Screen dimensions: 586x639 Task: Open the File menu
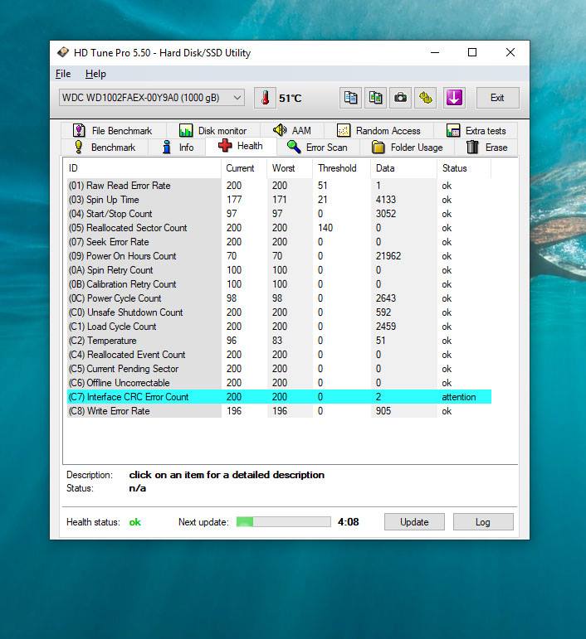click(63, 74)
